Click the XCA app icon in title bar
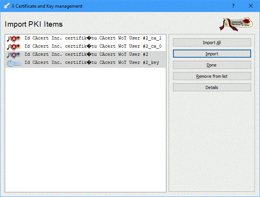The height and width of the screenshot is (197, 260). (6, 6)
